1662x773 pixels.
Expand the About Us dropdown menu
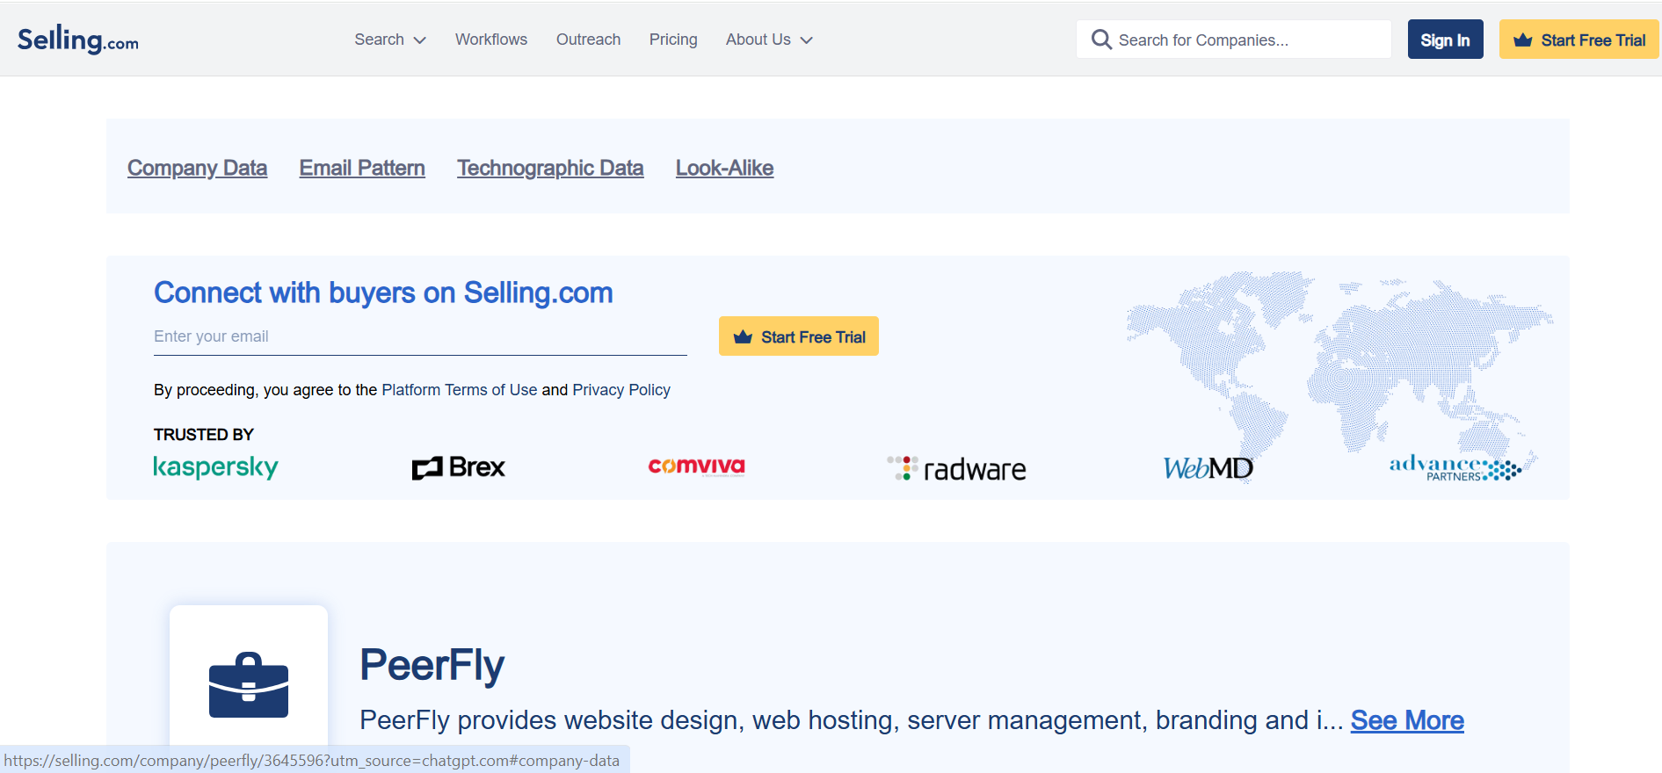(x=769, y=40)
